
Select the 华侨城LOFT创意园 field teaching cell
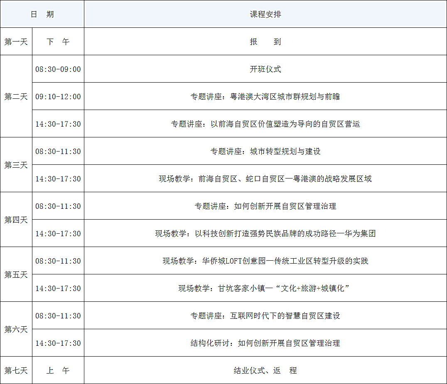[265, 261]
